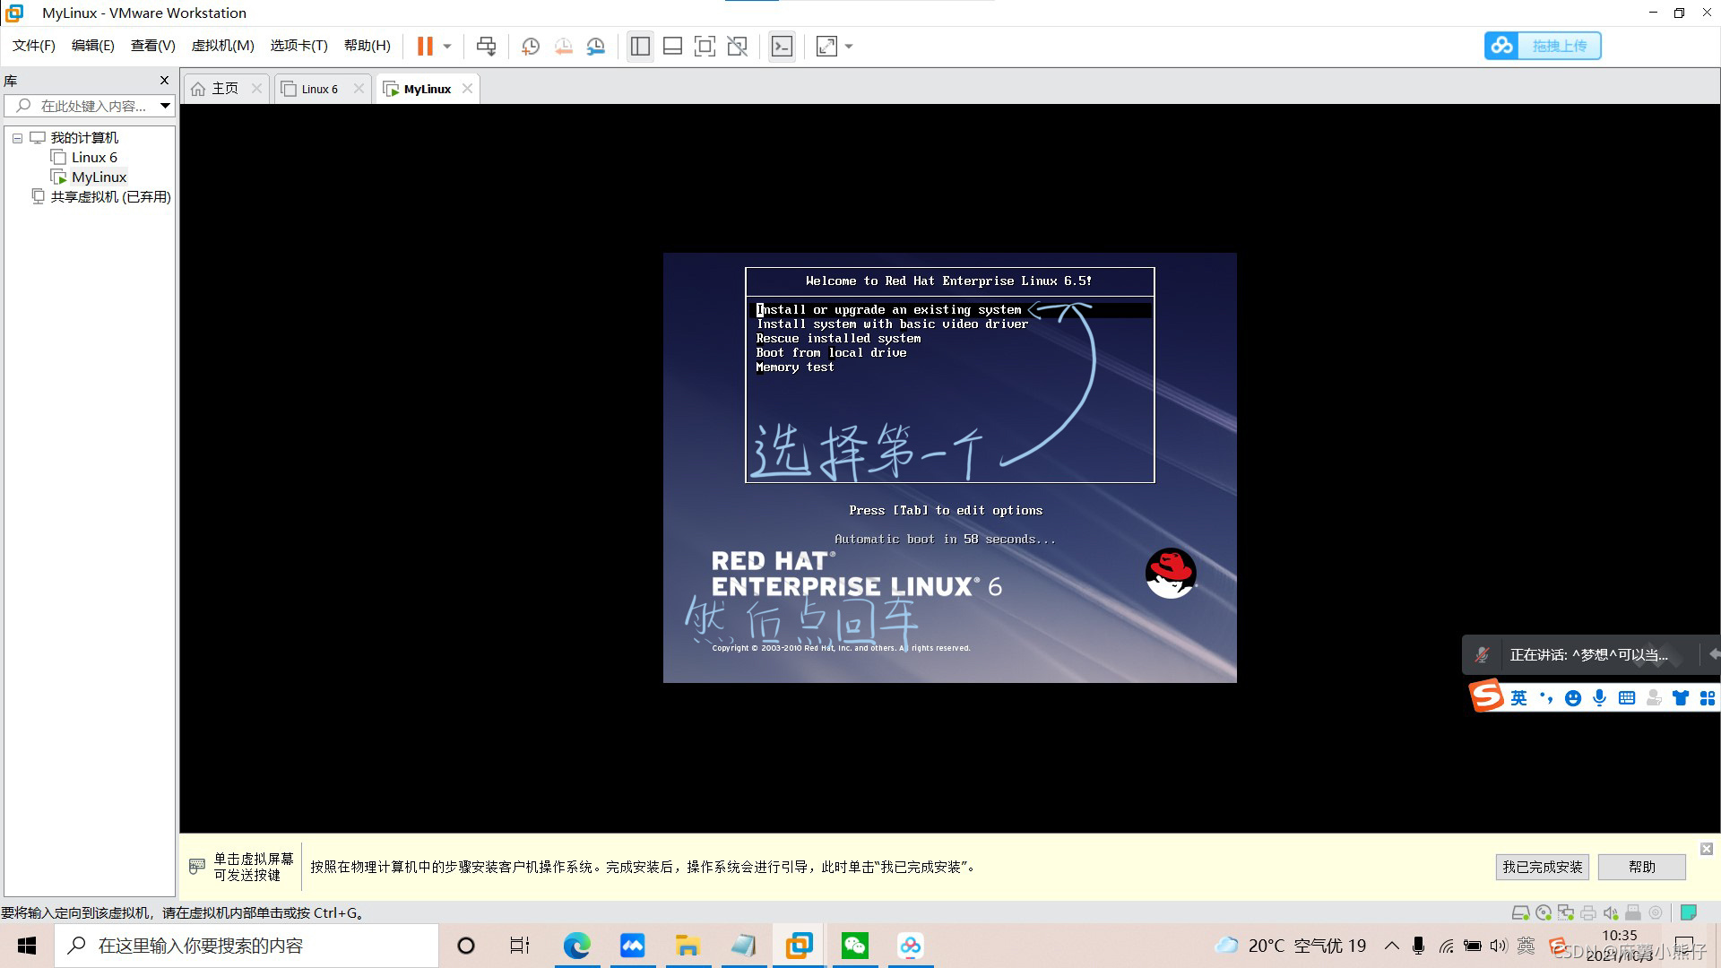Click the 我已完成安装 button
1721x968 pixels.
point(1542,867)
